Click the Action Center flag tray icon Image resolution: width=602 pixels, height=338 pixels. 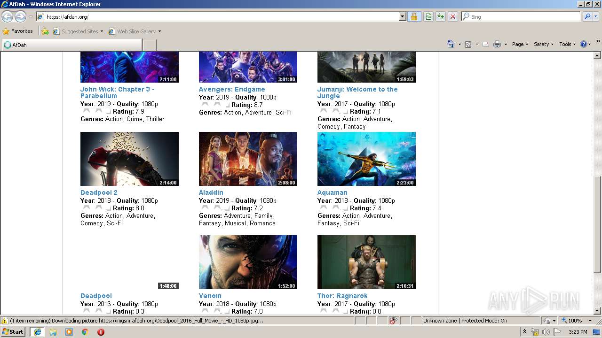[x=557, y=332]
